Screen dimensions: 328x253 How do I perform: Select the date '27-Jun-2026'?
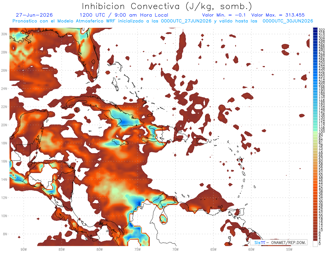click(34, 15)
